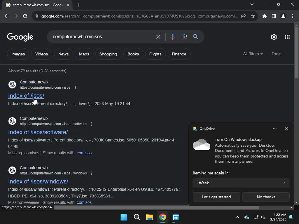Viewport: 299px width, 224px height.
Task: View site information via the lock icon
Action: click(x=36, y=16)
